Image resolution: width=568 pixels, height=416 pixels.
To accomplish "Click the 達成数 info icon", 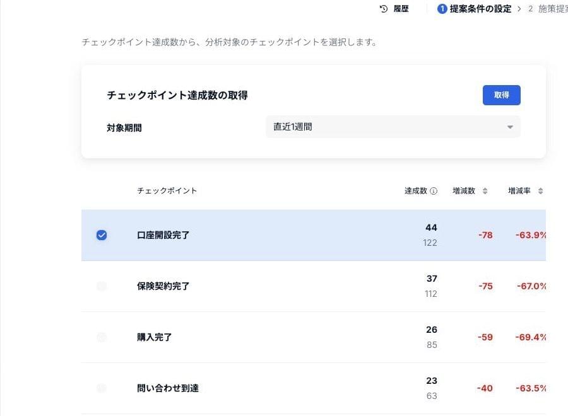I will point(434,191).
